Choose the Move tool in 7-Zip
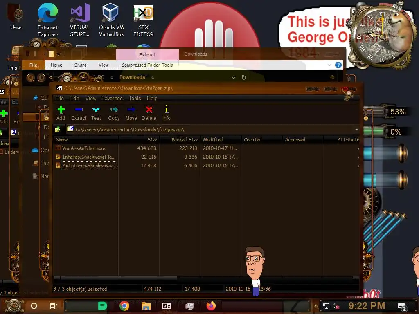This screenshot has height=314, width=419. pyautogui.click(x=131, y=113)
